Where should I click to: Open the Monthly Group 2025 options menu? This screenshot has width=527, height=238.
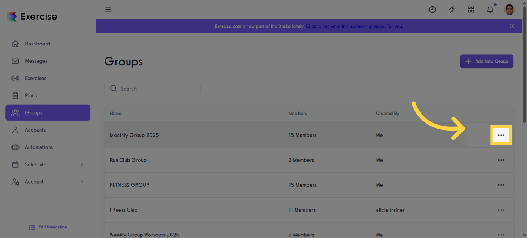pos(501,135)
